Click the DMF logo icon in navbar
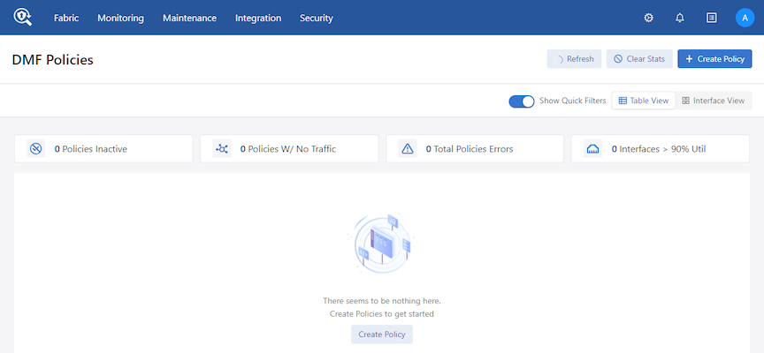 click(22, 18)
